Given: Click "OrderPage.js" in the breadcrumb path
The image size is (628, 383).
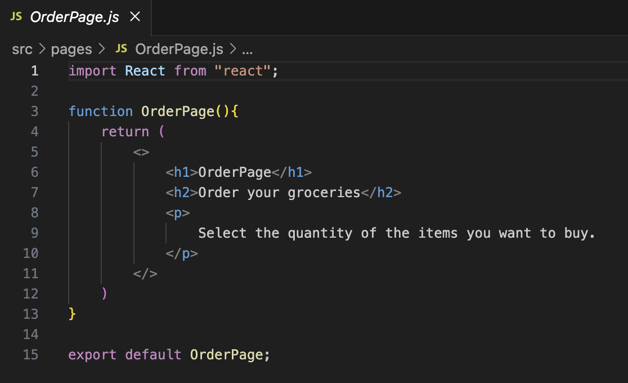Looking at the screenshot, I should (x=178, y=49).
